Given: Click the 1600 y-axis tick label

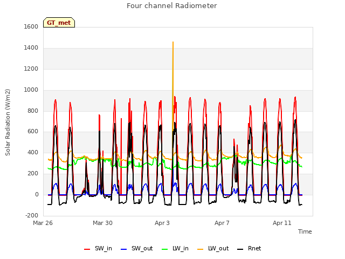Looking at the screenshot, I should [x=31, y=26].
